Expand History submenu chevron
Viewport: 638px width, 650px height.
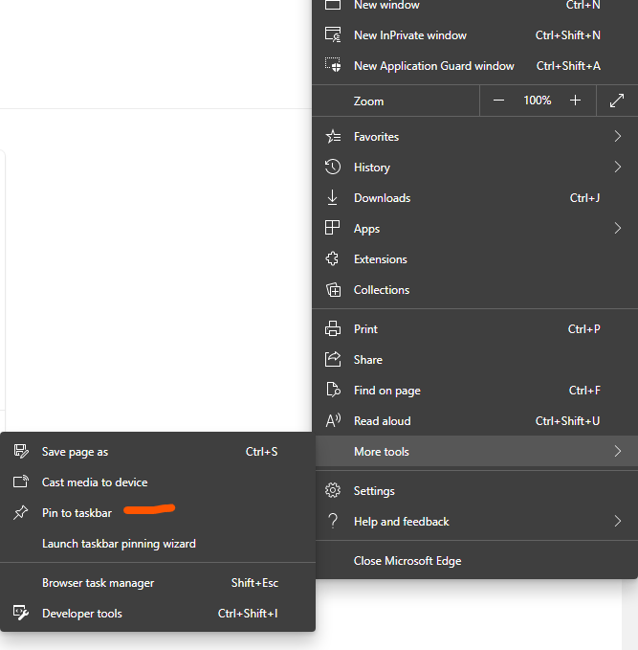[618, 168]
